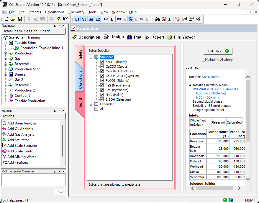The height and width of the screenshot is (203, 259).
Task: Uncheck CaCO3 (Calcite) solid
Action: [x=102, y=66]
